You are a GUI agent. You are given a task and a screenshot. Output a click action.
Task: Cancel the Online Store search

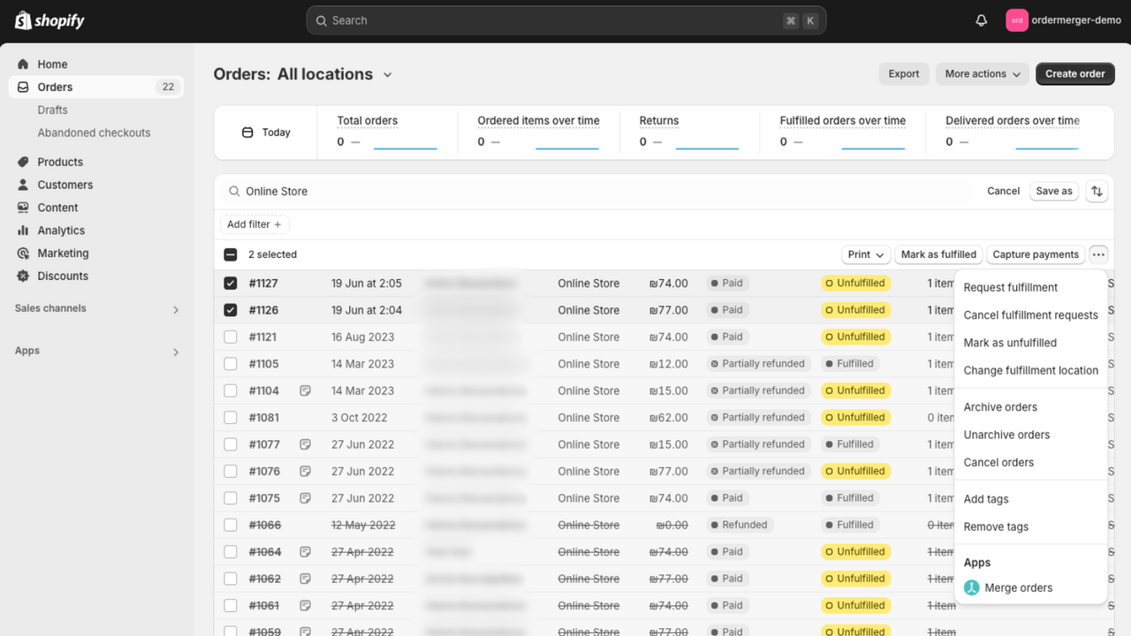pyautogui.click(x=1003, y=191)
